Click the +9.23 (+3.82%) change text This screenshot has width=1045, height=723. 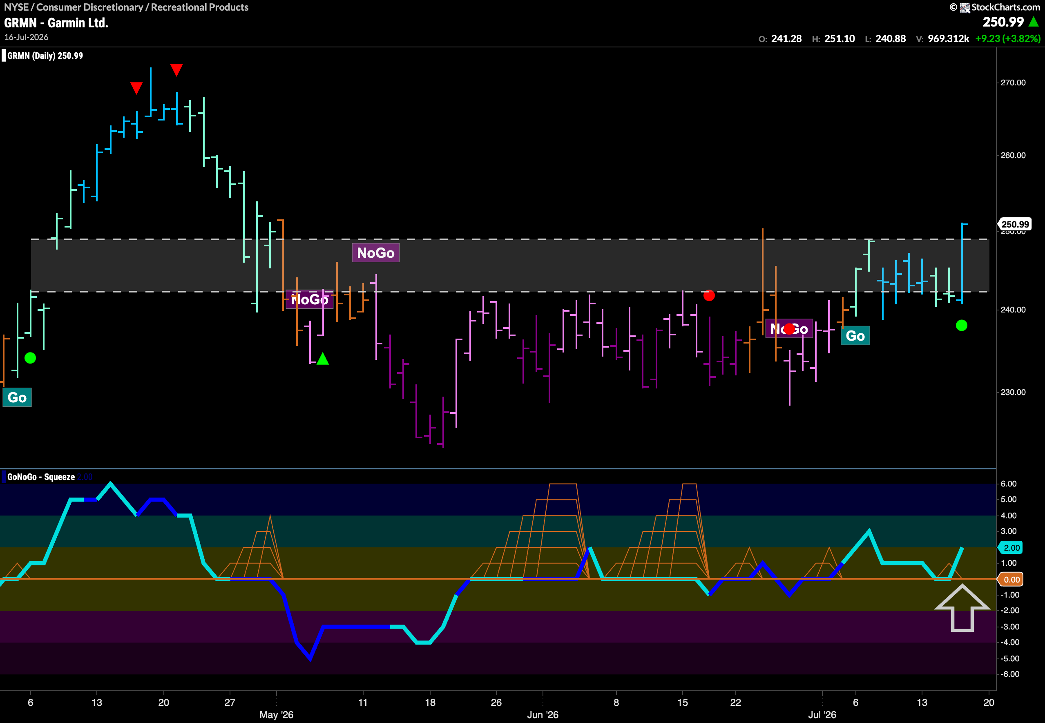pos(1008,38)
